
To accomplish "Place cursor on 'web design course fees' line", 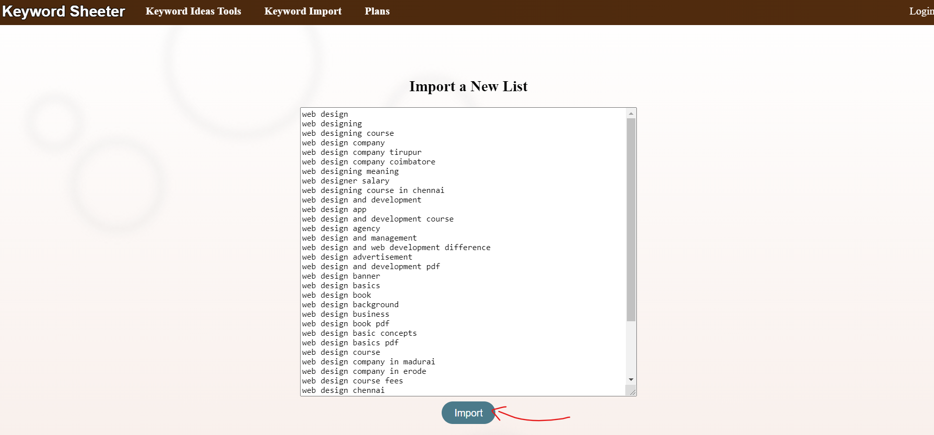I will pos(352,381).
